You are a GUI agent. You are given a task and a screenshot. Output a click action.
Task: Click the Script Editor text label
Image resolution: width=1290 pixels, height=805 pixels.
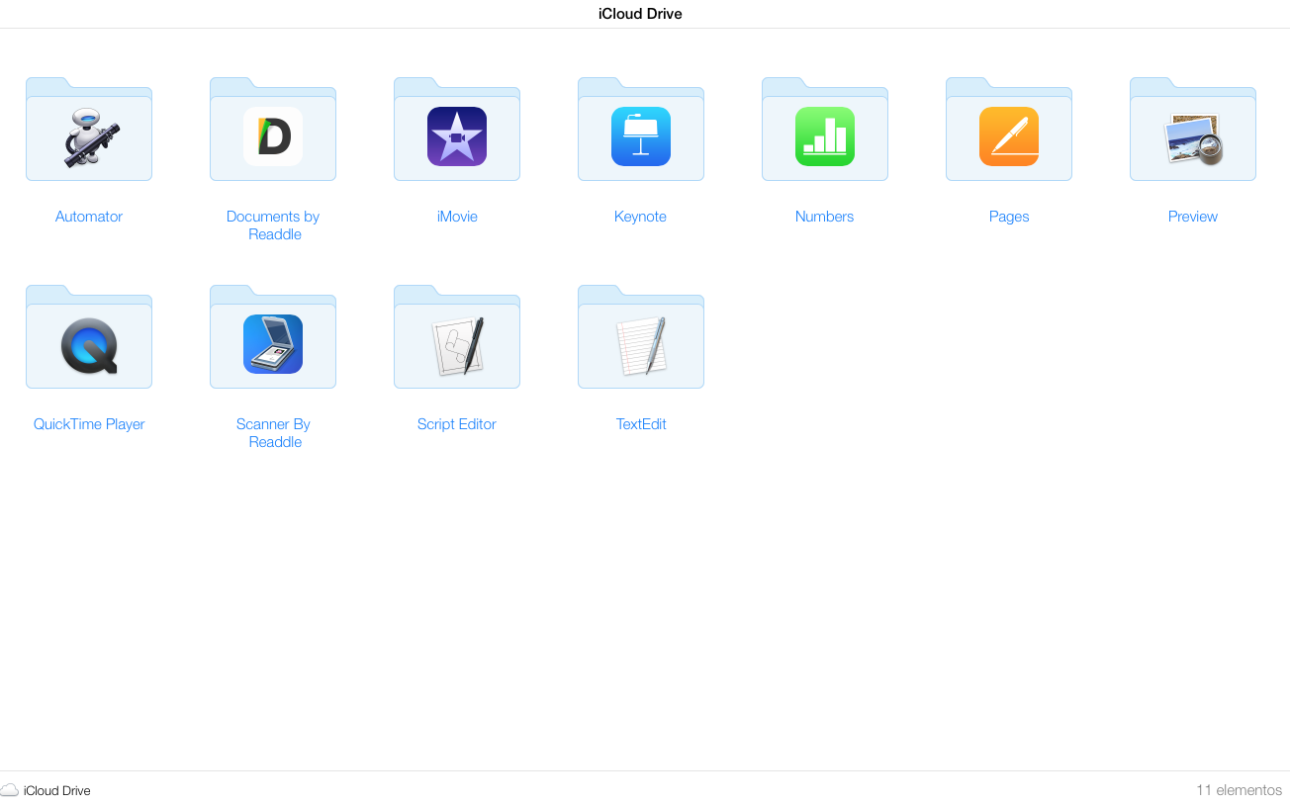tap(456, 424)
